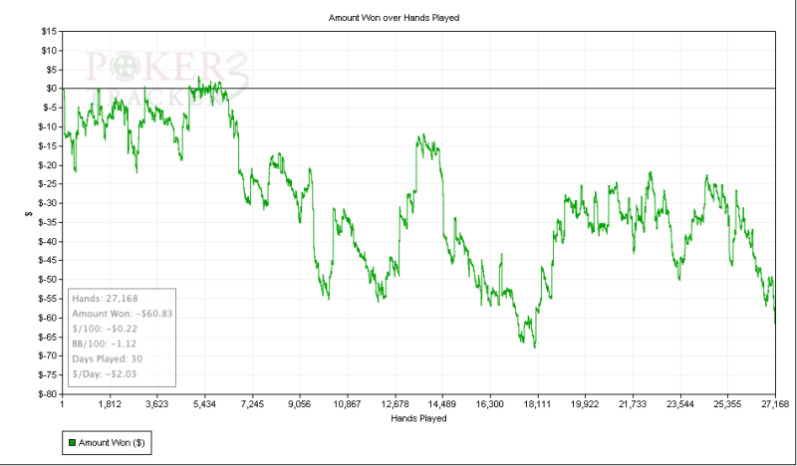Click the green Amount Won legend swatch
The width and height of the screenshot is (797, 466).
pos(72,443)
